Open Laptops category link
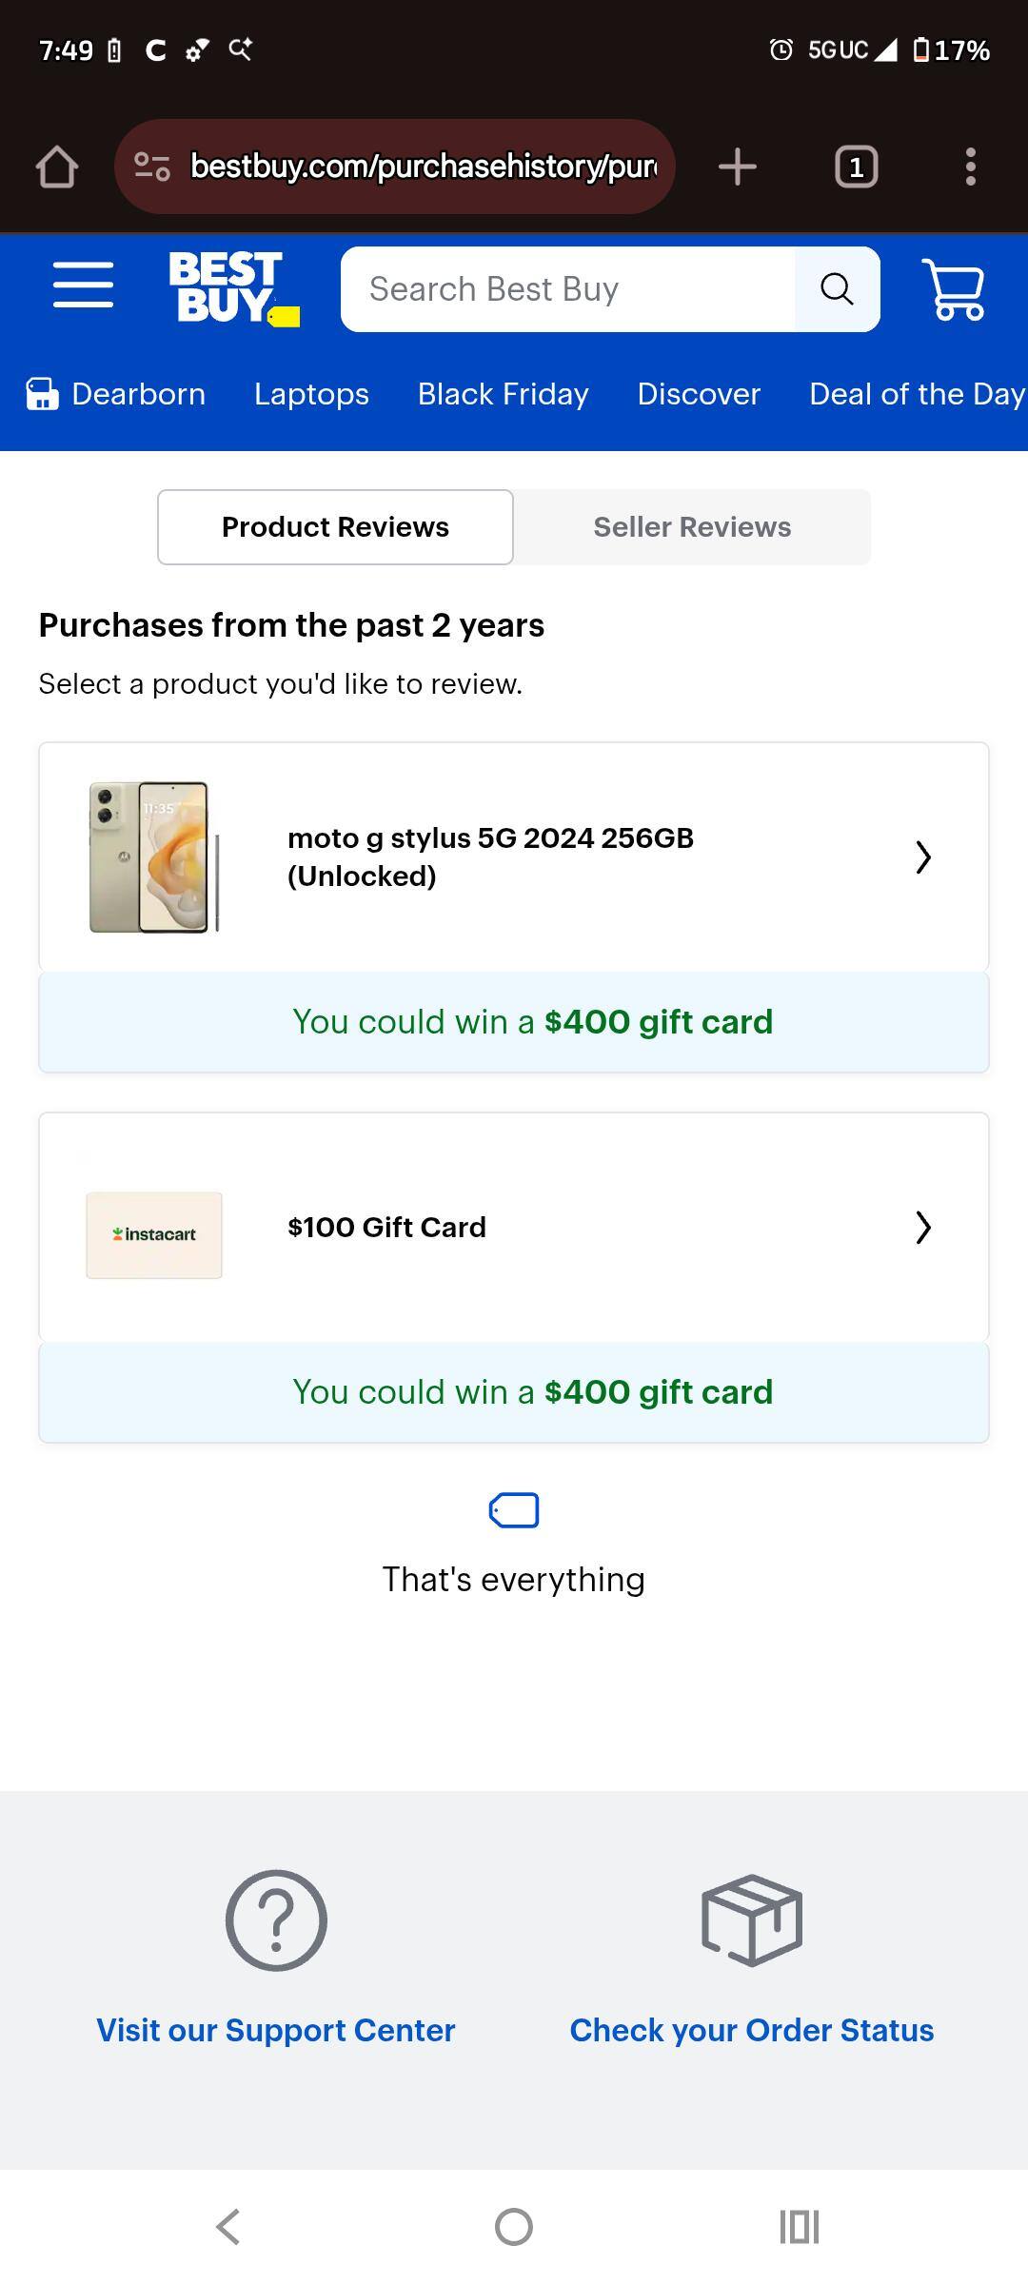 311,394
